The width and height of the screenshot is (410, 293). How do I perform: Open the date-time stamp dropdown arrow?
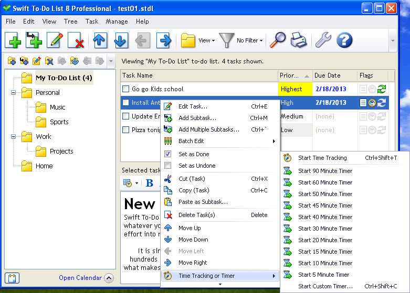pyautogui.click(x=136, y=183)
